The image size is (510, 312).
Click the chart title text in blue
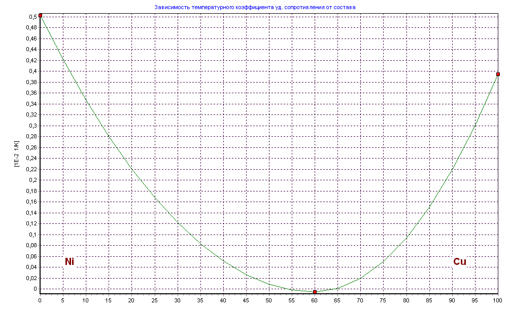[x=255, y=7]
